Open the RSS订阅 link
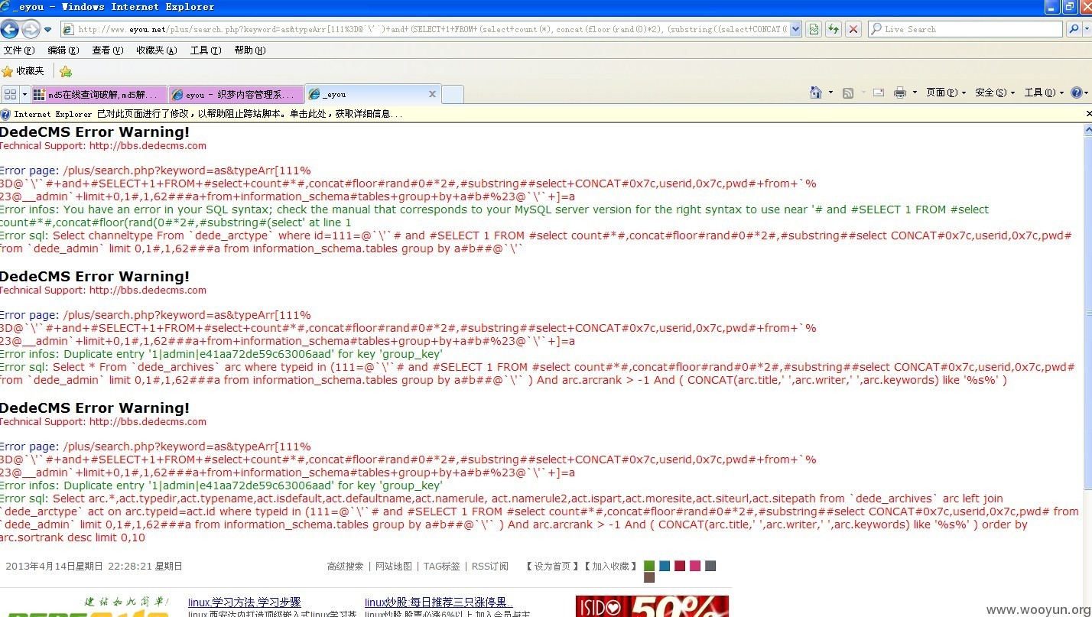Image resolution: width=1092 pixels, height=617 pixels. click(489, 567)
